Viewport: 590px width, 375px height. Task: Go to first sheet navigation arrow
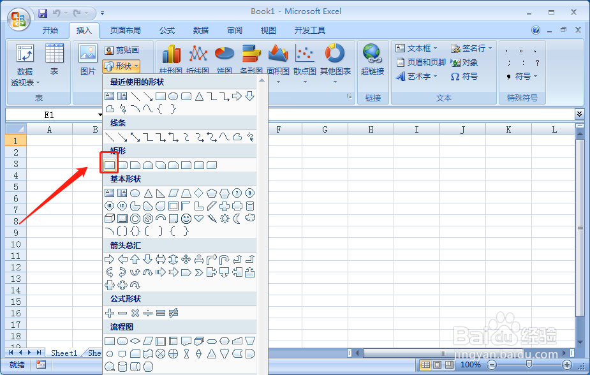[11, 353]
